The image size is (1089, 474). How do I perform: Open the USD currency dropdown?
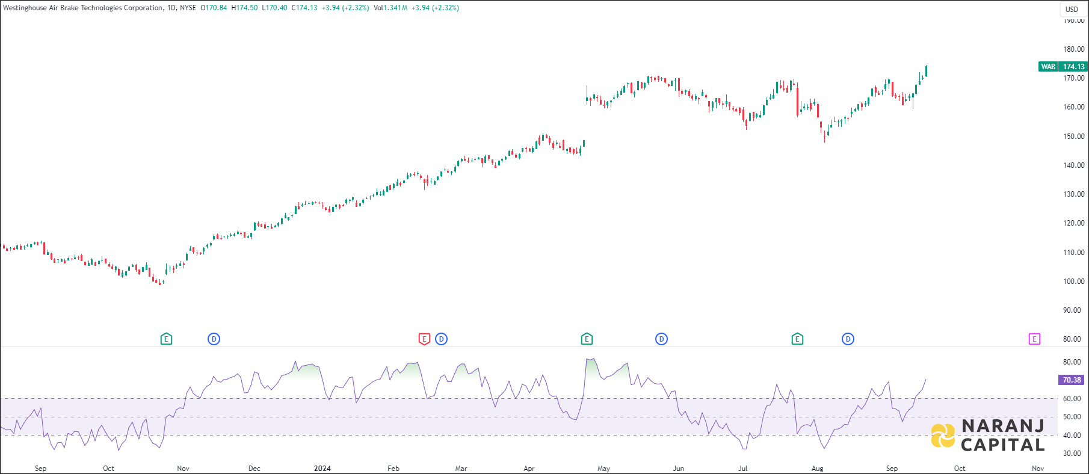click(1072, 9)
